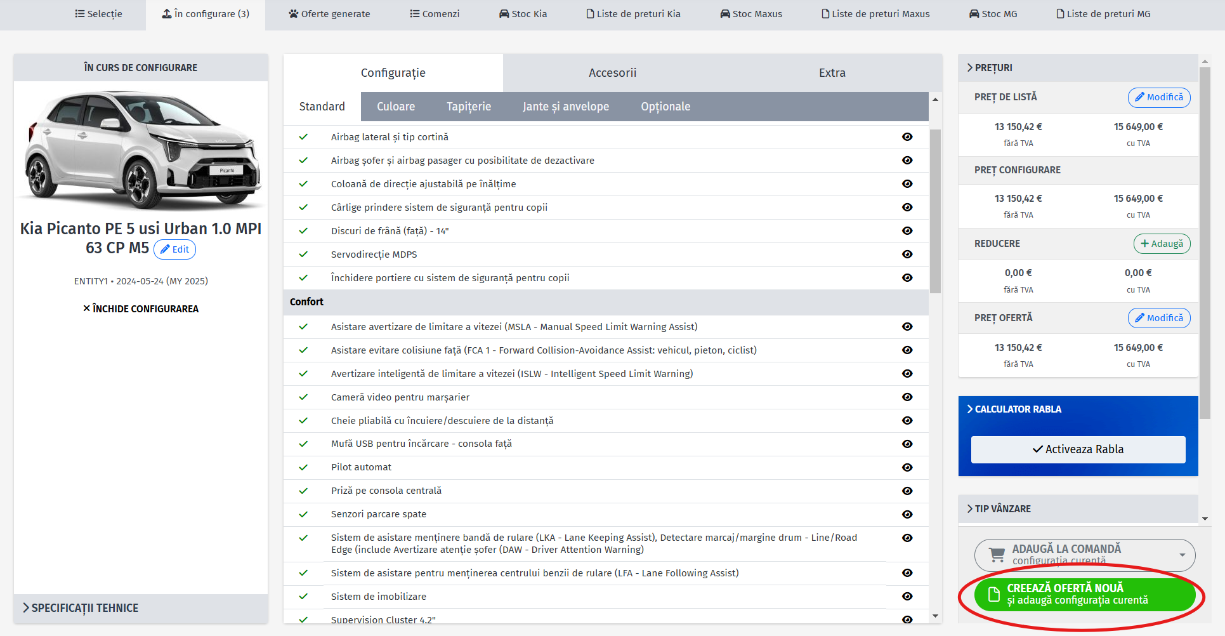Toggle eye icon for Cârlige prindere sistem copii
The width and height of the screenshot is (1225, 636).
(x=907, y=208)
